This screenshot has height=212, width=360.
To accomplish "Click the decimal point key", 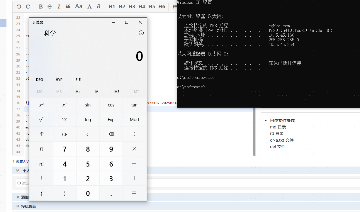I will (x=111, y=193).
